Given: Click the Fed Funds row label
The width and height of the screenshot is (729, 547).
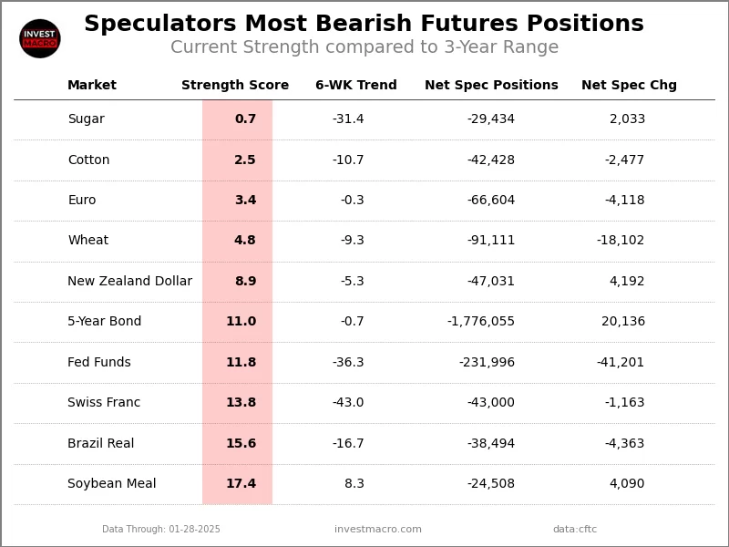Looking at the screenshot, I should coord(98,363).
